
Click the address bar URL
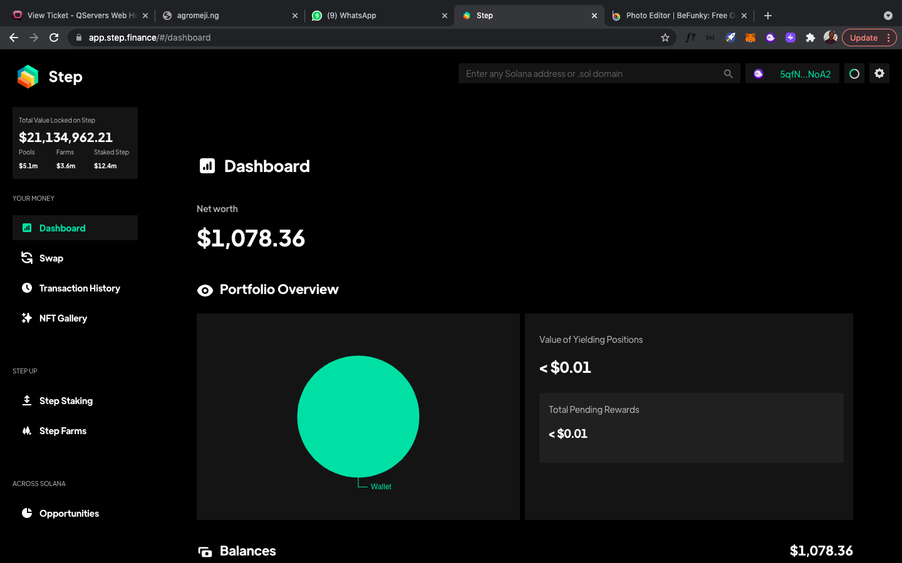pos(150,38)
